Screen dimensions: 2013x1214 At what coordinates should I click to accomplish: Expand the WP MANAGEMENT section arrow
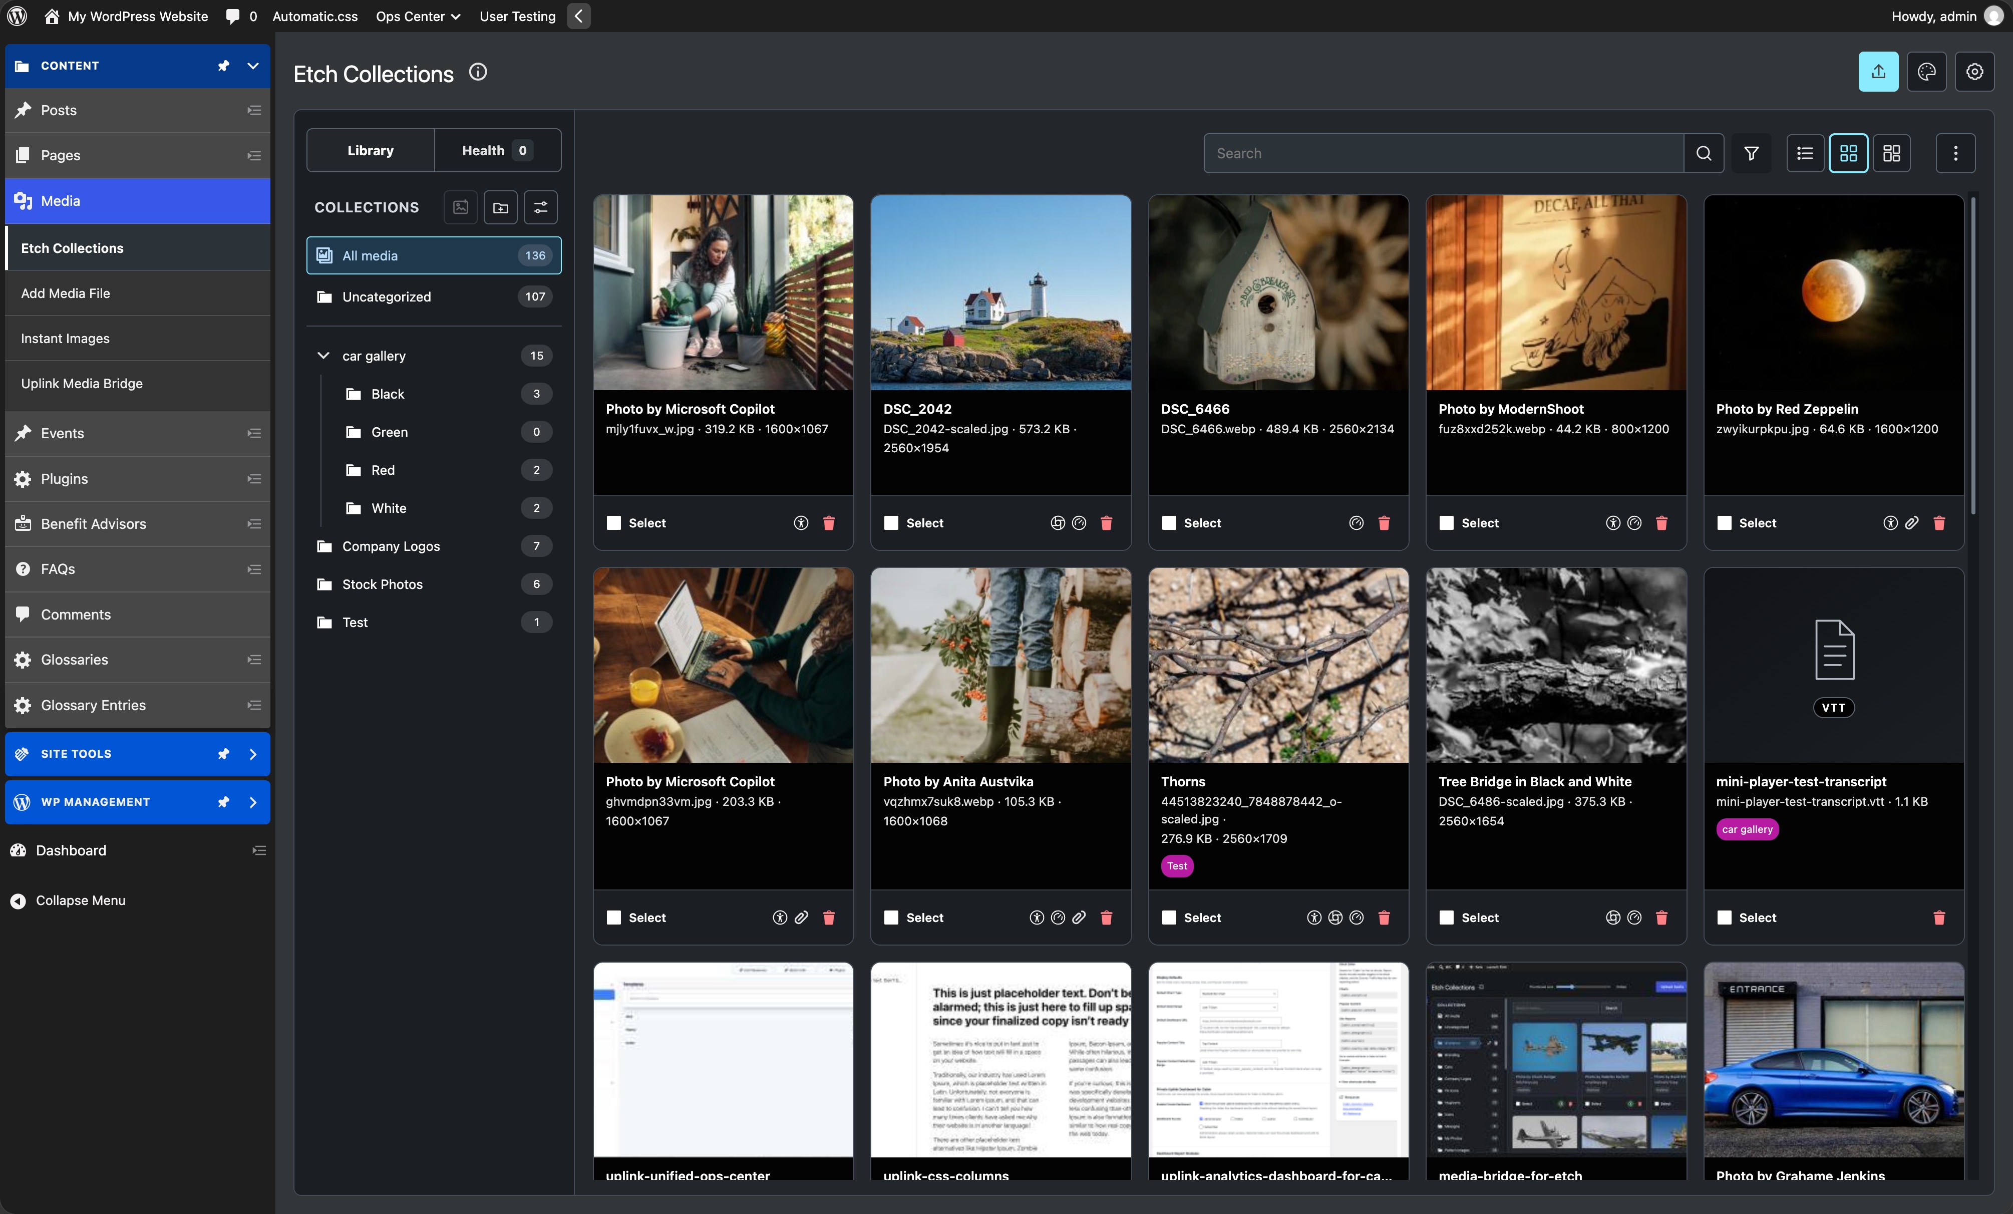pos(253,802)
